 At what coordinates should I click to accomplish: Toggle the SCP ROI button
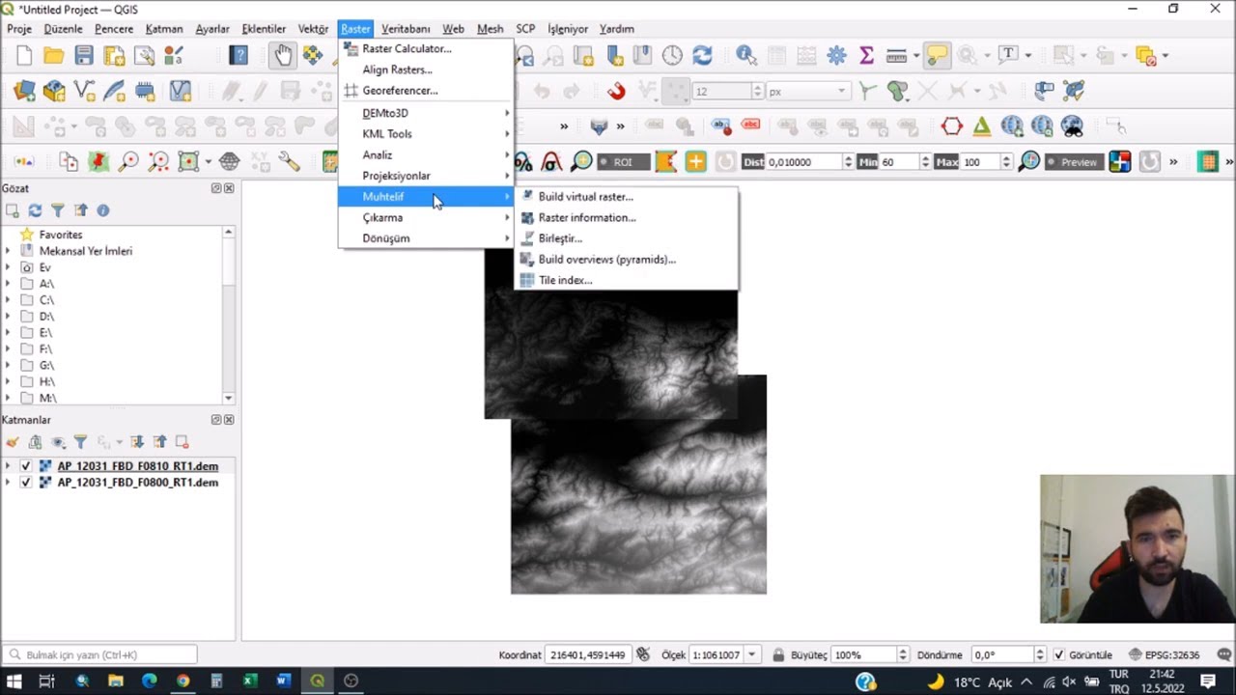pyautogui.click(x=623, y=162)
